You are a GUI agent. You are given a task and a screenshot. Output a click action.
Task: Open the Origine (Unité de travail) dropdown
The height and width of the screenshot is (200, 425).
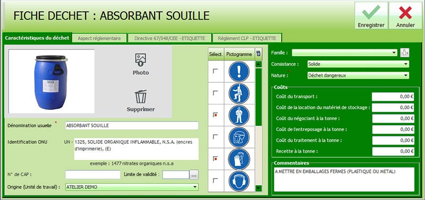[132, 187]
